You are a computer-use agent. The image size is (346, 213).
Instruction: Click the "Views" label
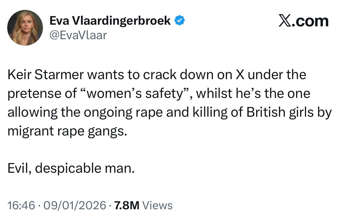pyautogui.click(x=157, y=205)
